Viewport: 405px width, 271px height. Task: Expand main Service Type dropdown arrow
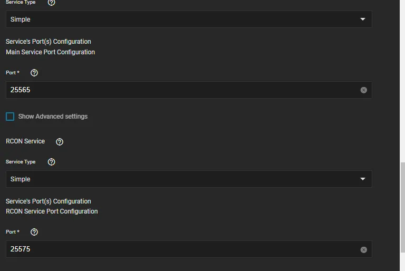point(362,20)
